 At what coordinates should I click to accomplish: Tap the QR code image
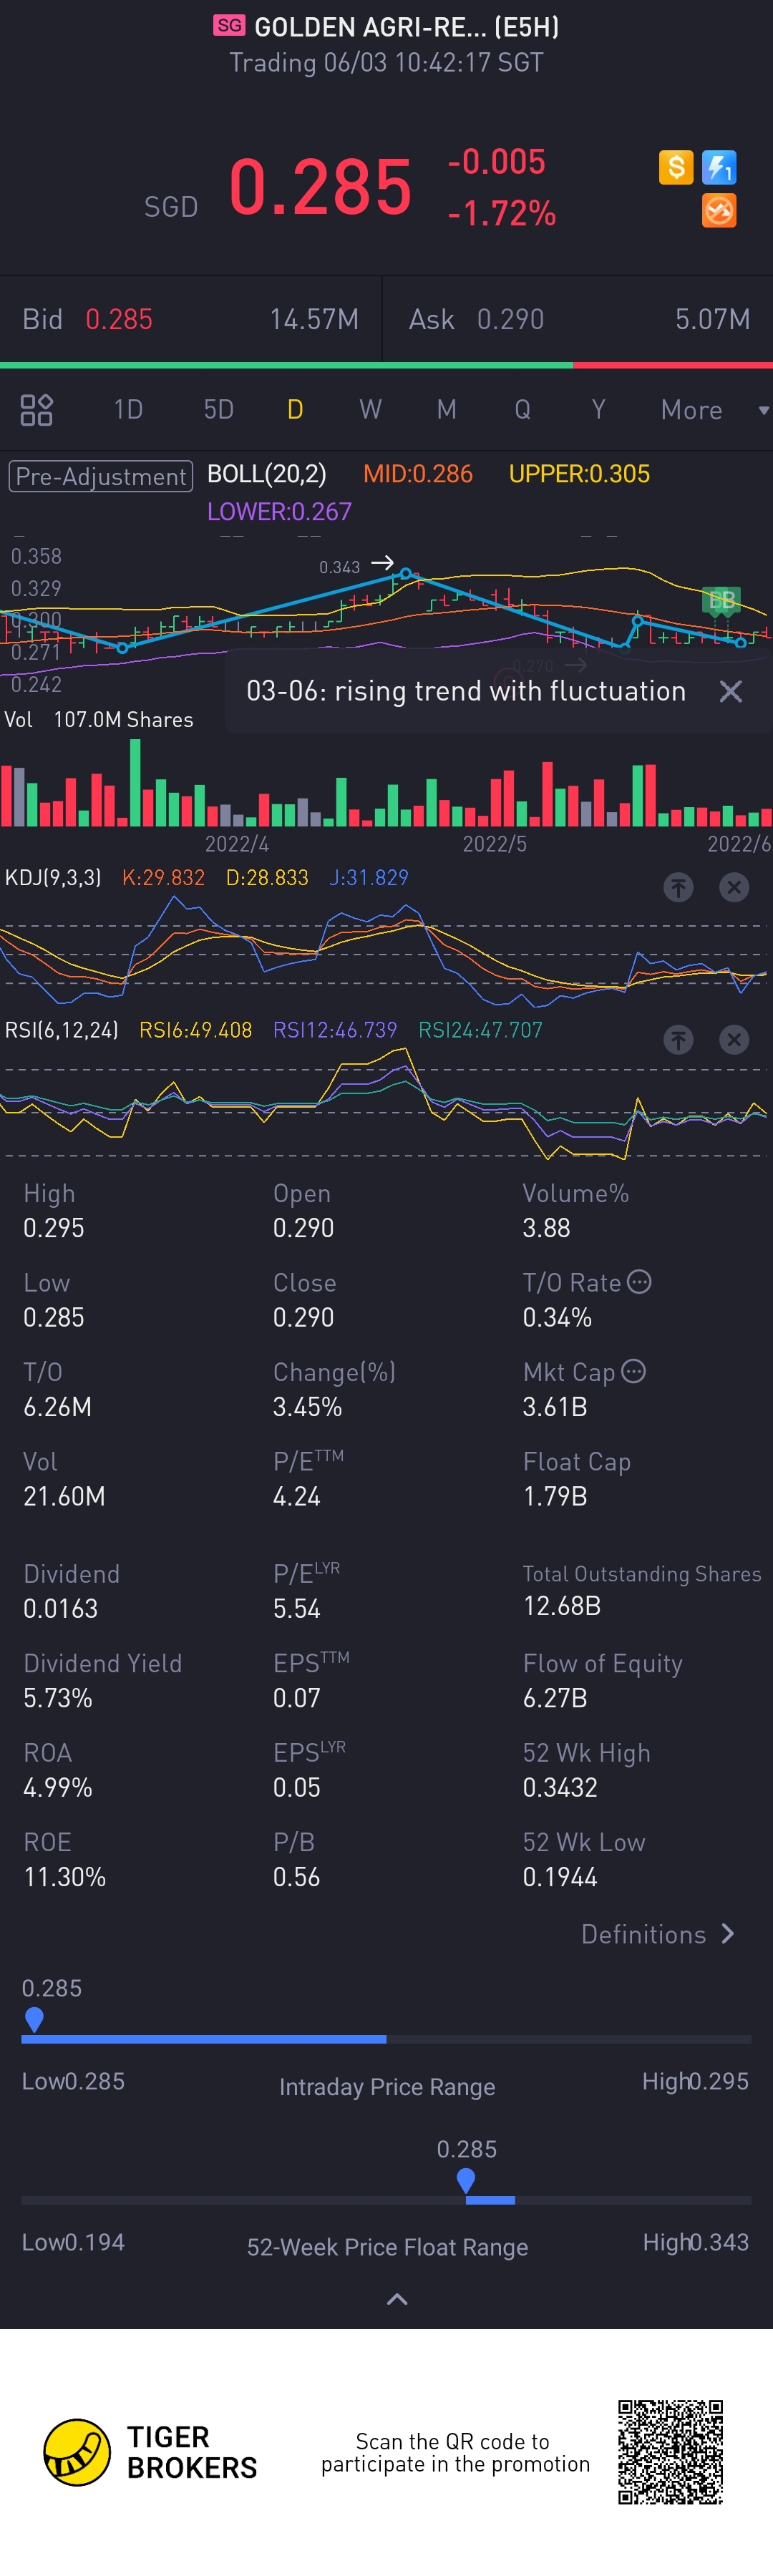pyautogui.click(x=670, y=2451)
